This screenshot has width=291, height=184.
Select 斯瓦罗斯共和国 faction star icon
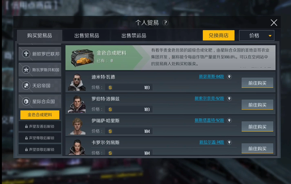coord(26,70)
